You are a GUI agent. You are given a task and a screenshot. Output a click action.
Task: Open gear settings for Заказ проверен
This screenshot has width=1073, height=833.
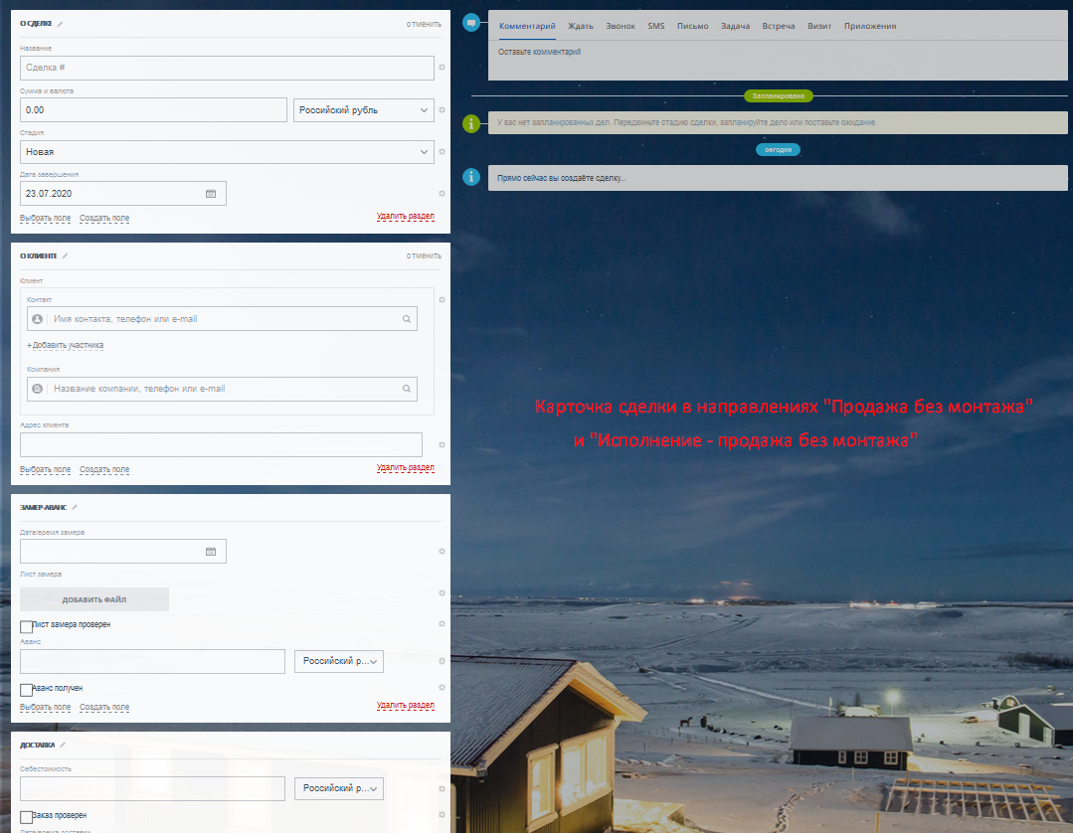(x=443, y=814)
